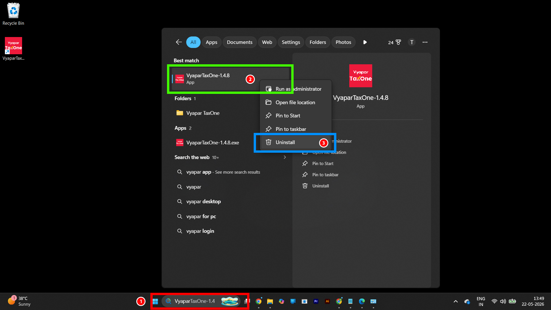Open the Recycle Bin desktop icon
The width and height of the screenshot is (551, 310).
click(13, 14)
